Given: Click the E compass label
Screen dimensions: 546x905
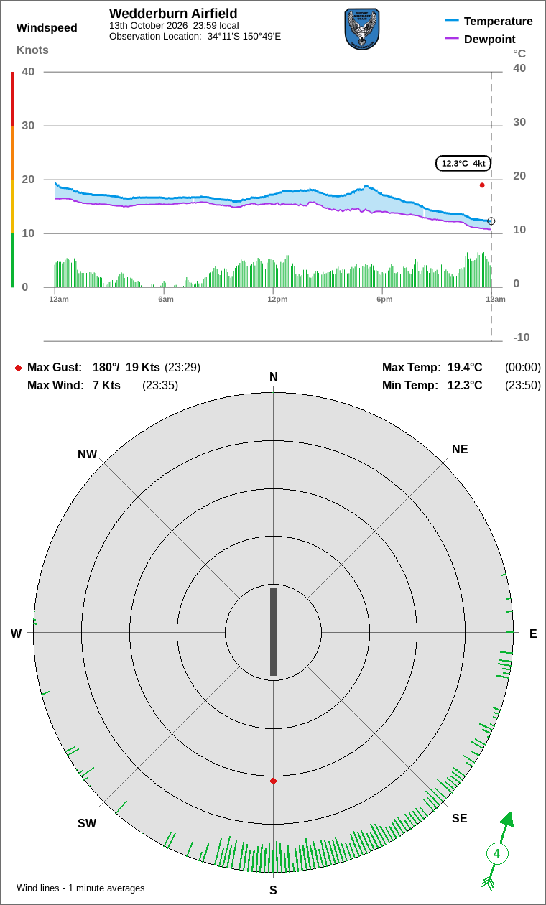Looking at the screenshot, I should pos(533,633).
